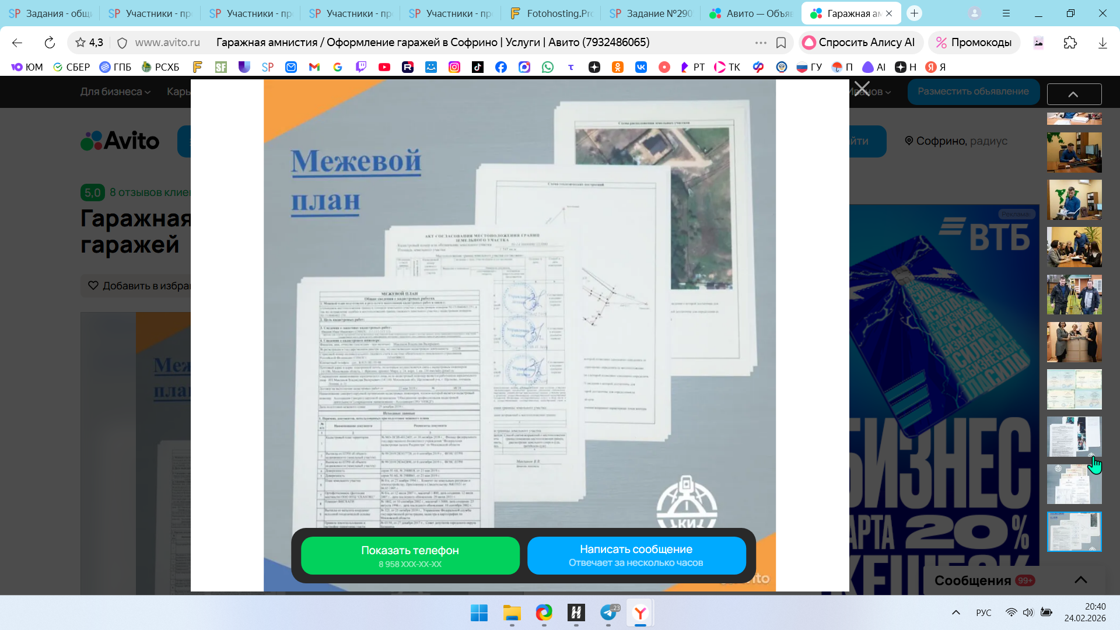Reload the page with refresh icon
Screen dimensions: 1120x630
click(50, 43)
